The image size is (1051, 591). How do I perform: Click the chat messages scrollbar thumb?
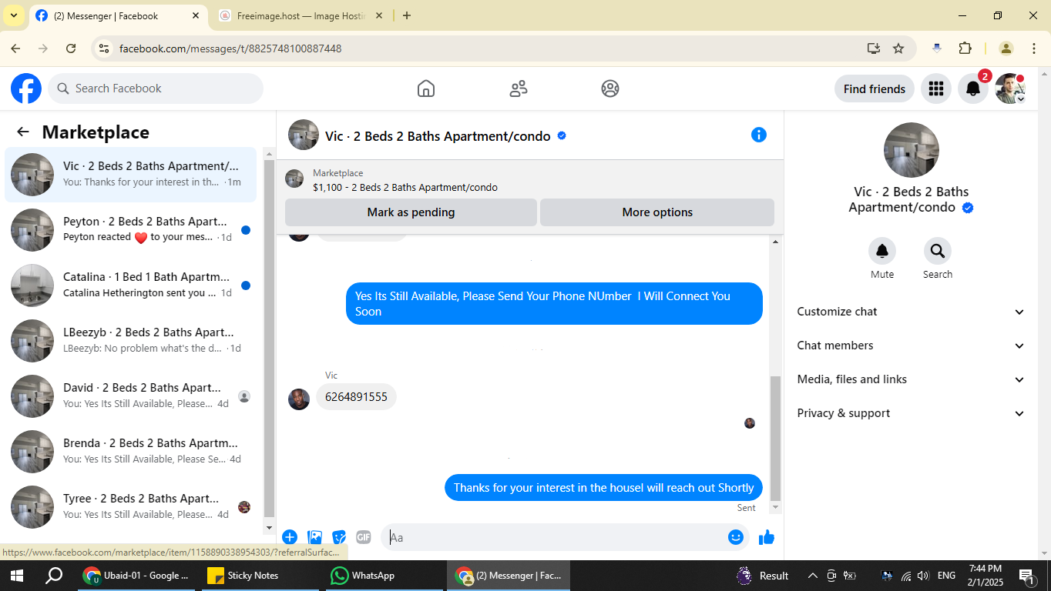(x=775, y=439)
